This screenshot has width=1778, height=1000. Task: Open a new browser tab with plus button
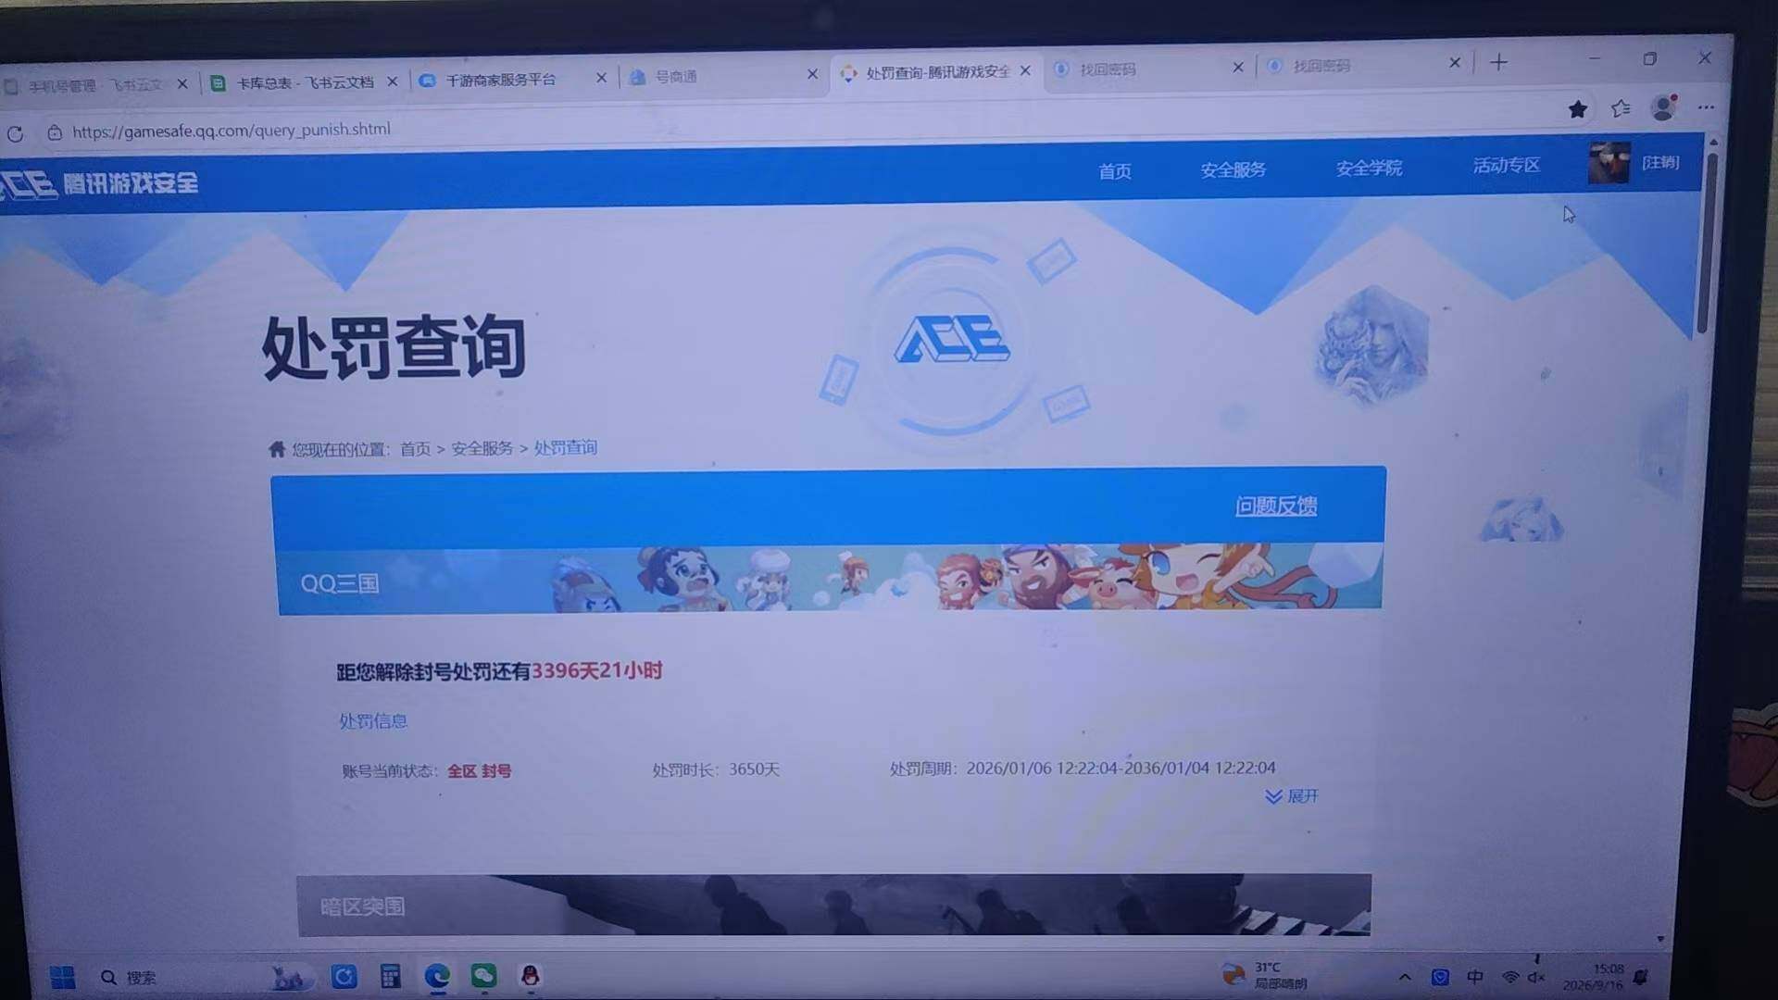pos(1499,62)
